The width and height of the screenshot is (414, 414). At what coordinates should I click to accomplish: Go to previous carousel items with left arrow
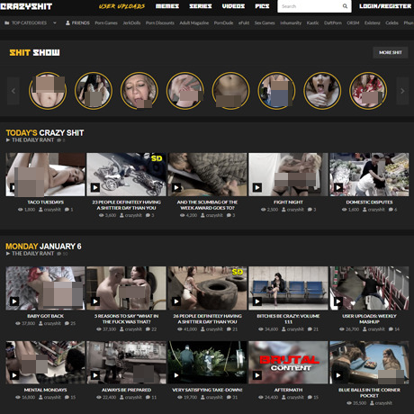13,91
